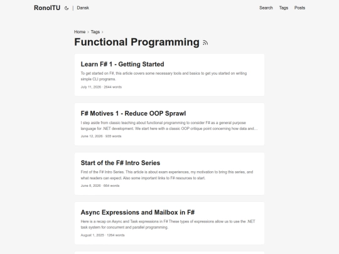The image size is (339, 254).
Task: Open the Posts page
Action: click(x=299, y=8)
